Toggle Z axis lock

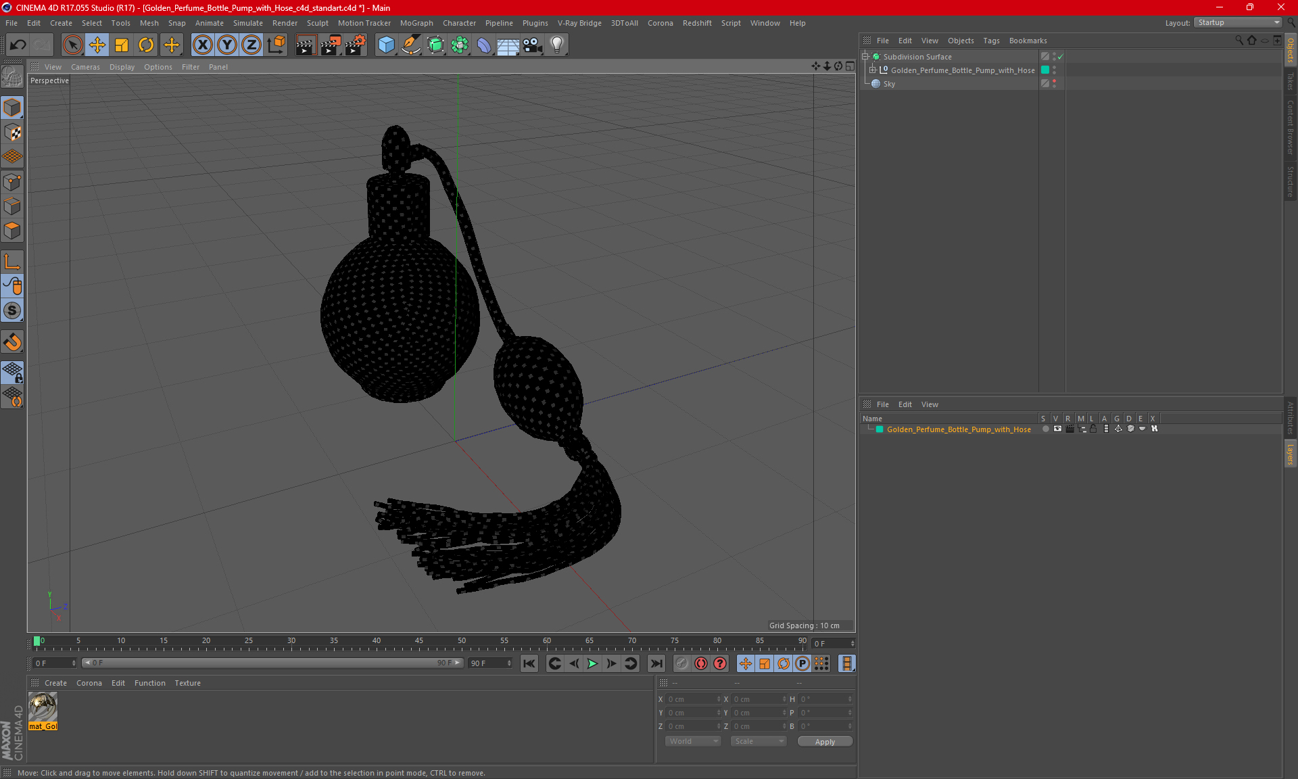tap(251, 45)
